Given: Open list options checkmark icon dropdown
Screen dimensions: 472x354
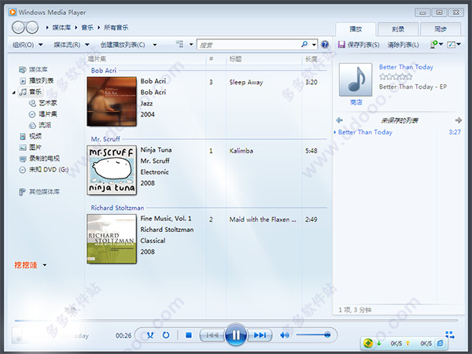Looking at the screenshot, I should (x=454, y=45).
